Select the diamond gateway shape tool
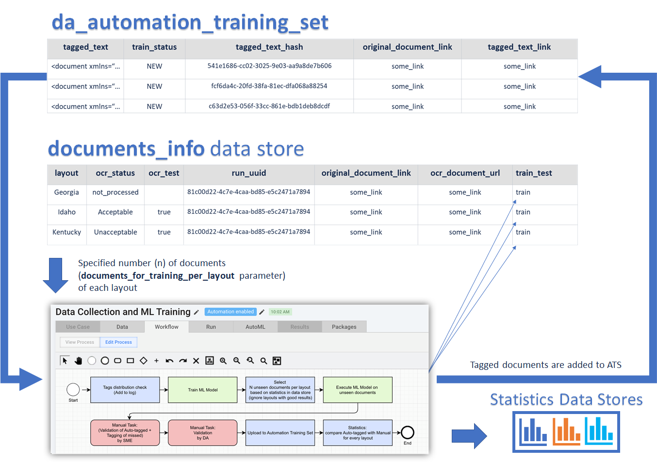 pos(144,361)
